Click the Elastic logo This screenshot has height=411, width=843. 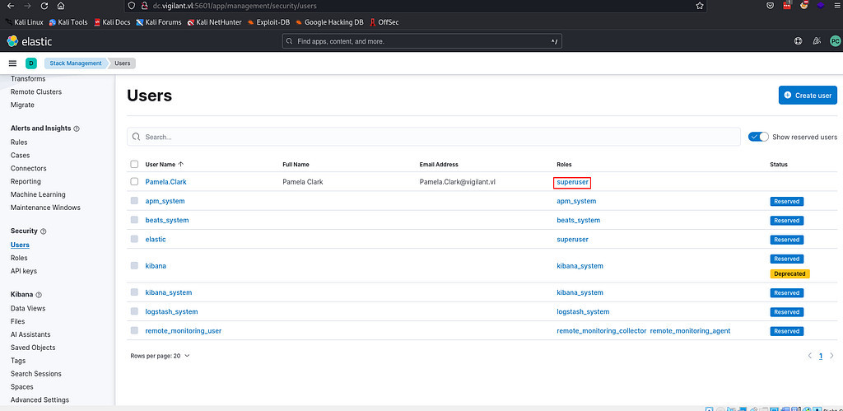pyautogui.click(x=30, y=41)
